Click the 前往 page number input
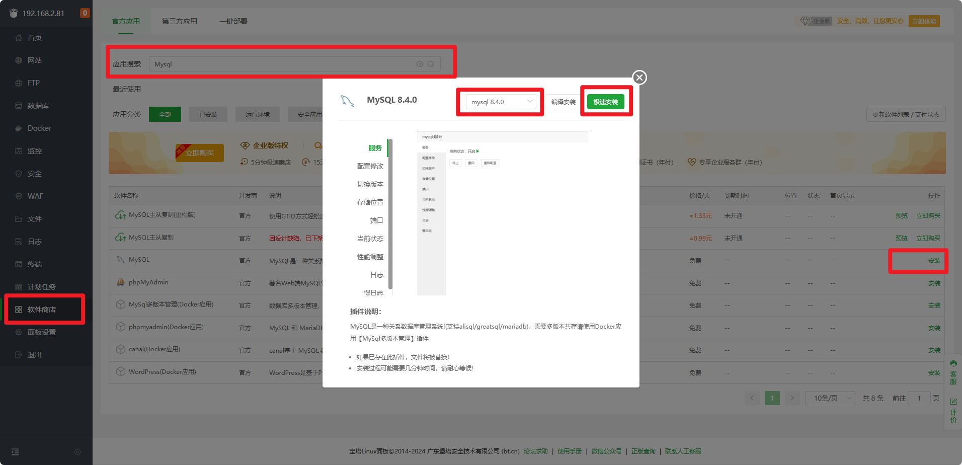The image size is (962, 465). (919, 398)
